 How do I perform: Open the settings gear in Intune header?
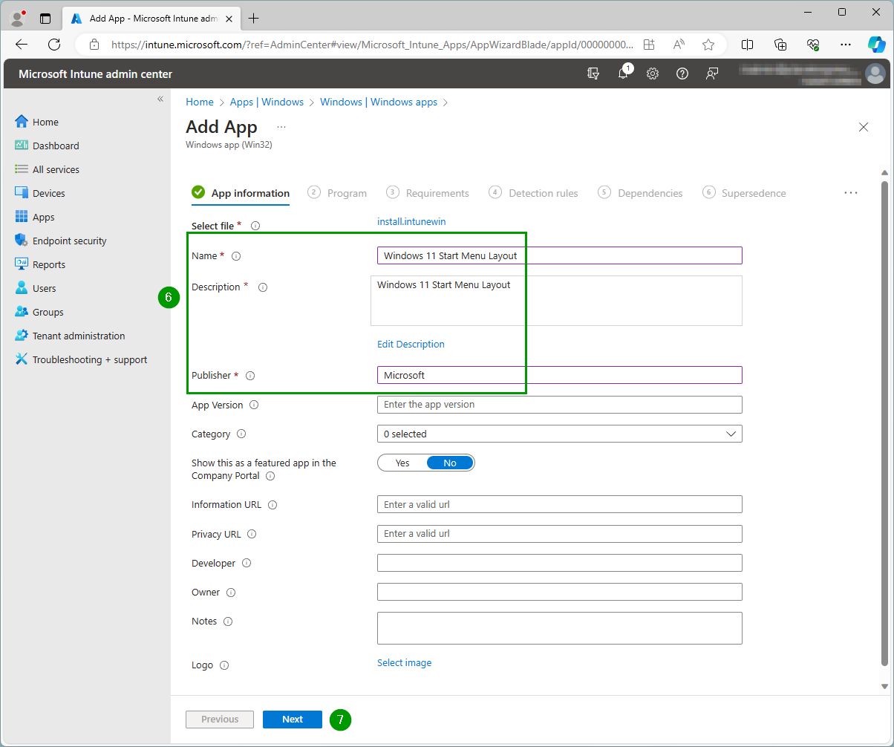click(x=653, y=74)
